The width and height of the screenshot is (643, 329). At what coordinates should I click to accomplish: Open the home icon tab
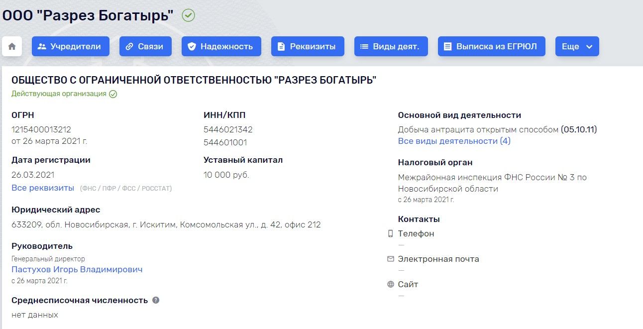click(x=12, y=46)
